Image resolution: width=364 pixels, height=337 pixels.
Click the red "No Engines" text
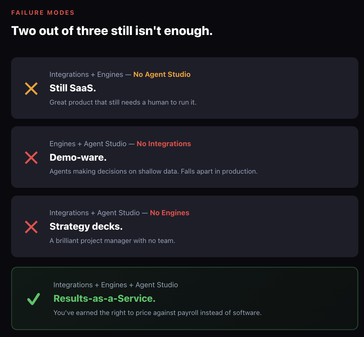tap(169, 213)
